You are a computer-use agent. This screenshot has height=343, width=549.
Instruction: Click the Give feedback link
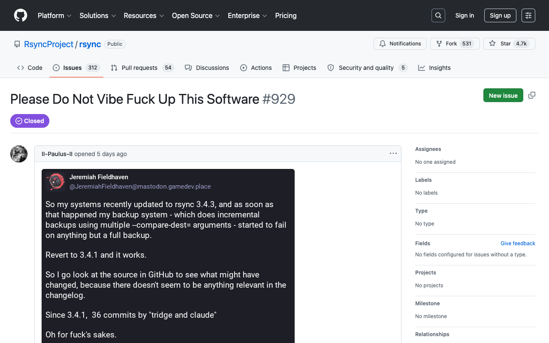tap(518, 244)
